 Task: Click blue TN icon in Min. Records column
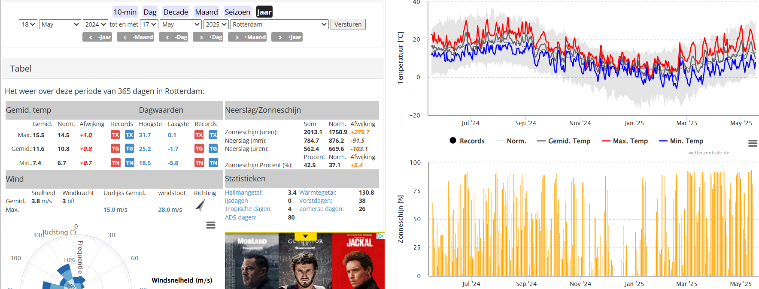tap(129, 163)
